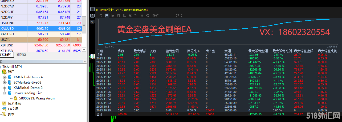Select the XBTUSD symbol row

tap(41, 45)
